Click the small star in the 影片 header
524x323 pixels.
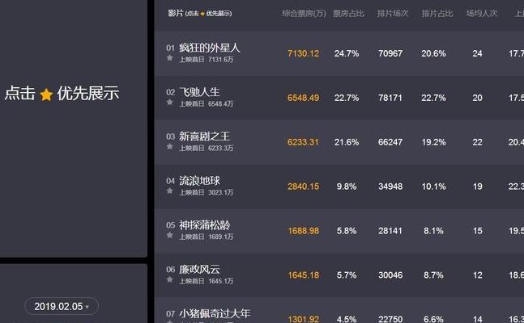[202, 14]
